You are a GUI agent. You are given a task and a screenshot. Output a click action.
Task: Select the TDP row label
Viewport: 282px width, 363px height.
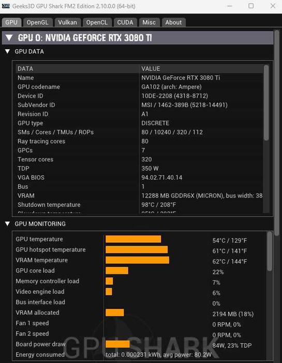pos(23,169)
